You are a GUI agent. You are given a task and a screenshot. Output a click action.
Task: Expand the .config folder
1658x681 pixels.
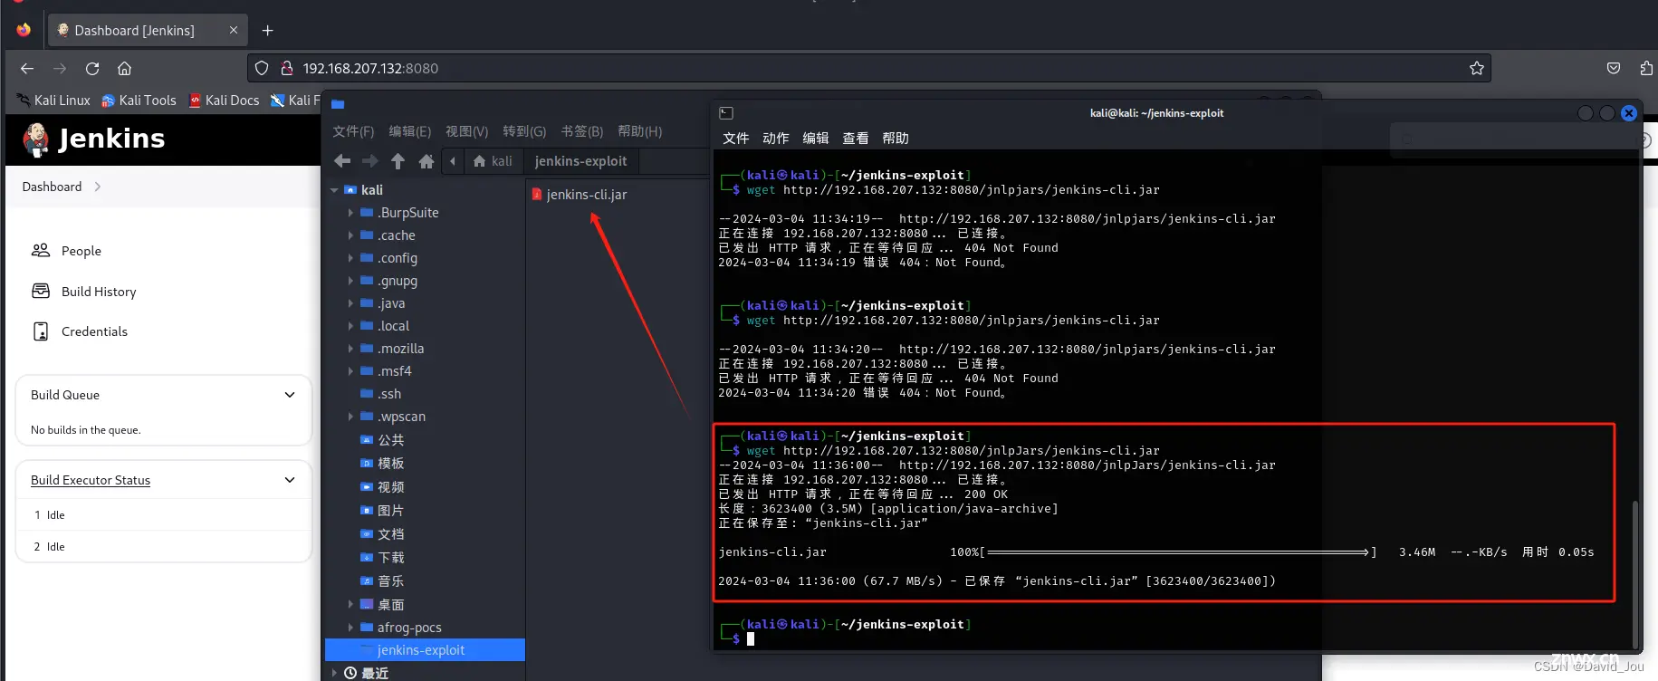tap(350, 258)
